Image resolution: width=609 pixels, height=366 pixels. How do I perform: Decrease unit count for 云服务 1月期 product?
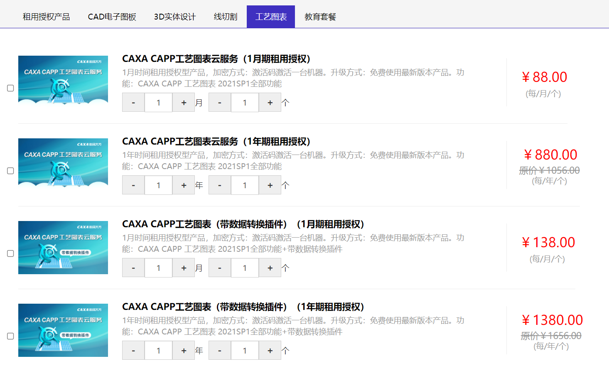(220, 103)
